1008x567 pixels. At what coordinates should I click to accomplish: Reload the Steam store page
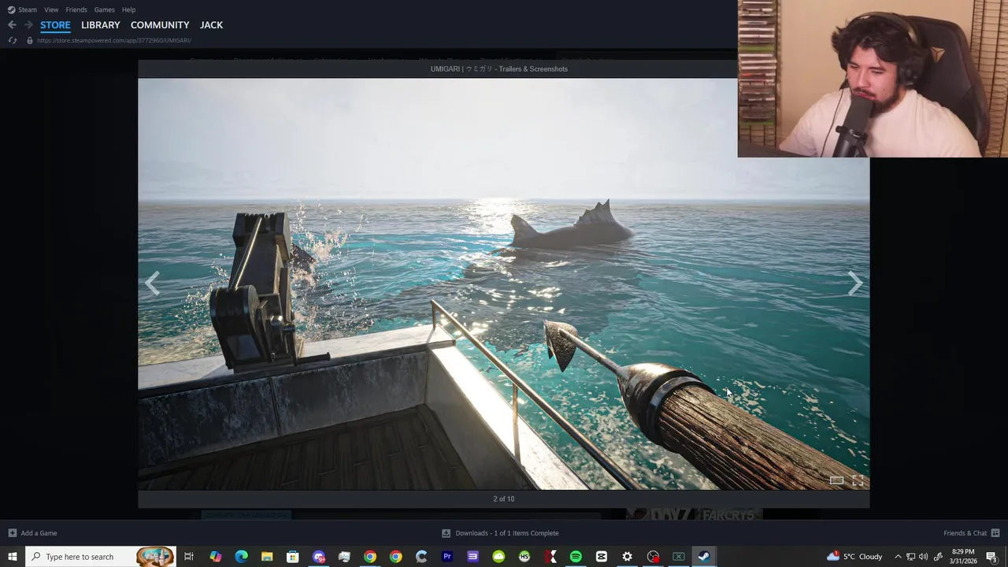click(x=12, y=40)
